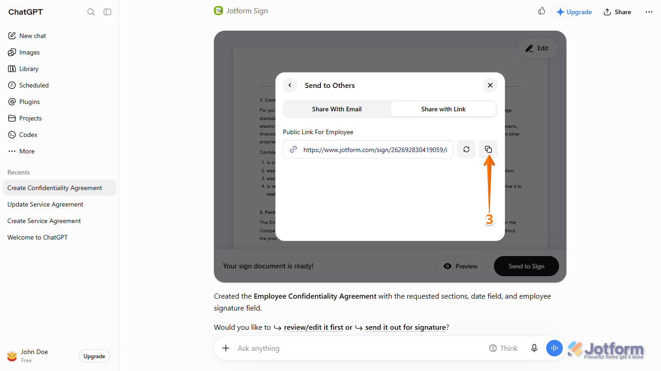Click the Recents header
The image size is (661, 371).
click(19, 172)
